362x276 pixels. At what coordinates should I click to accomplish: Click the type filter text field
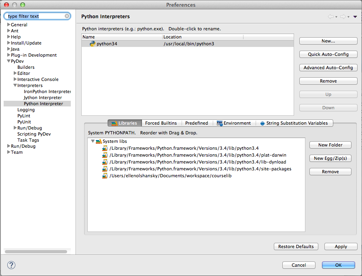[36, 16]
